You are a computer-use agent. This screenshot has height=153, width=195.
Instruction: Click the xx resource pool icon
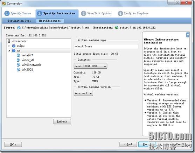[x=14, y=50]
